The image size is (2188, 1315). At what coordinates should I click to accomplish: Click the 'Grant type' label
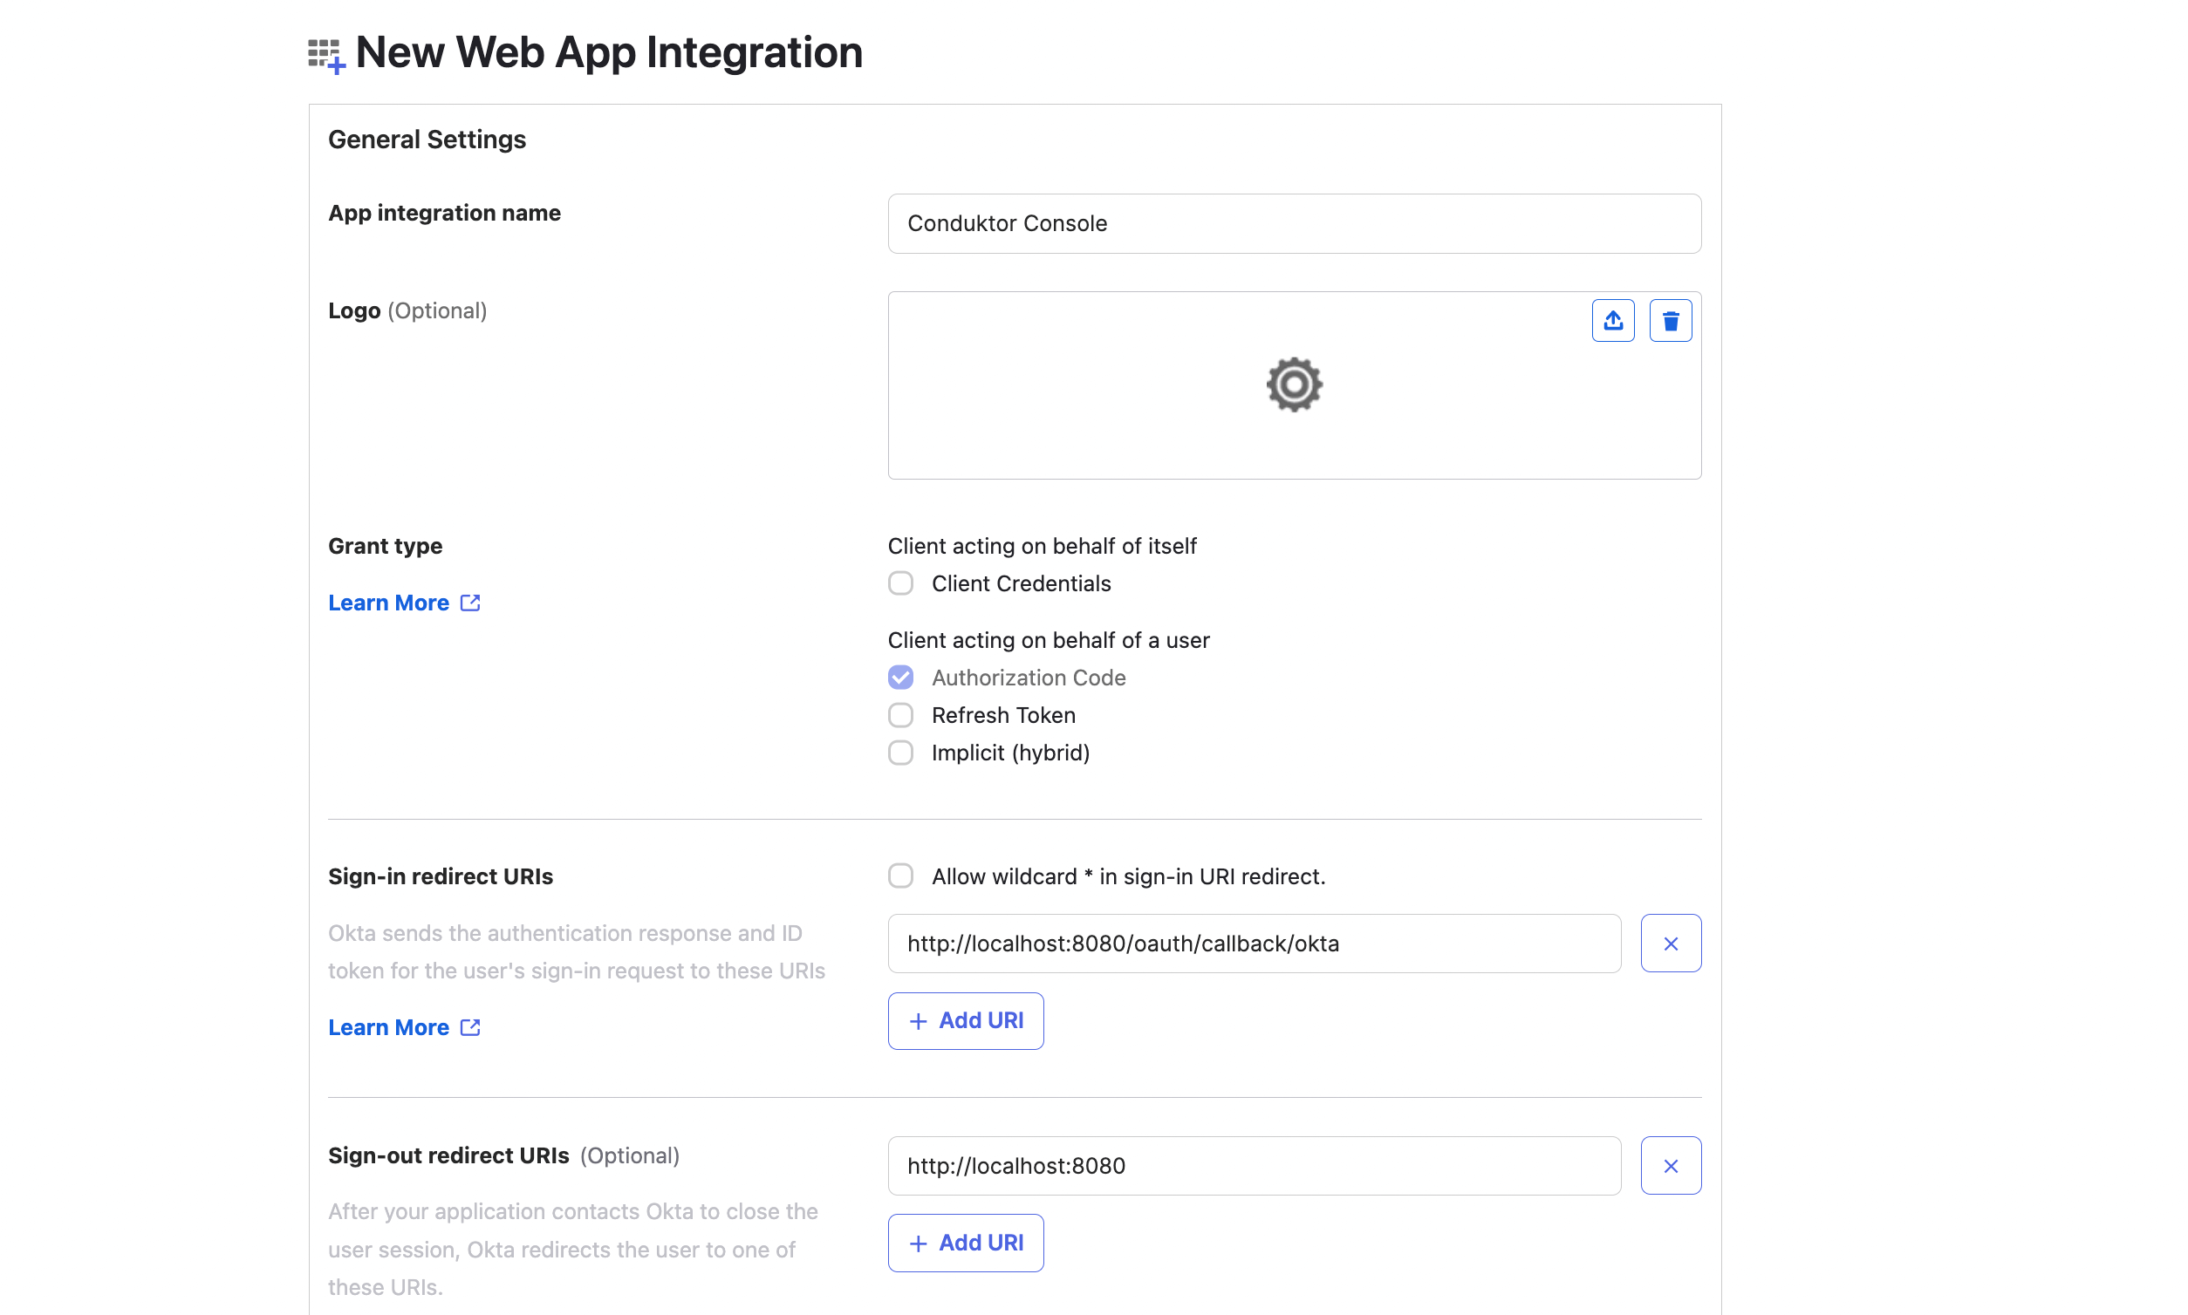click(x=385, y=547)
